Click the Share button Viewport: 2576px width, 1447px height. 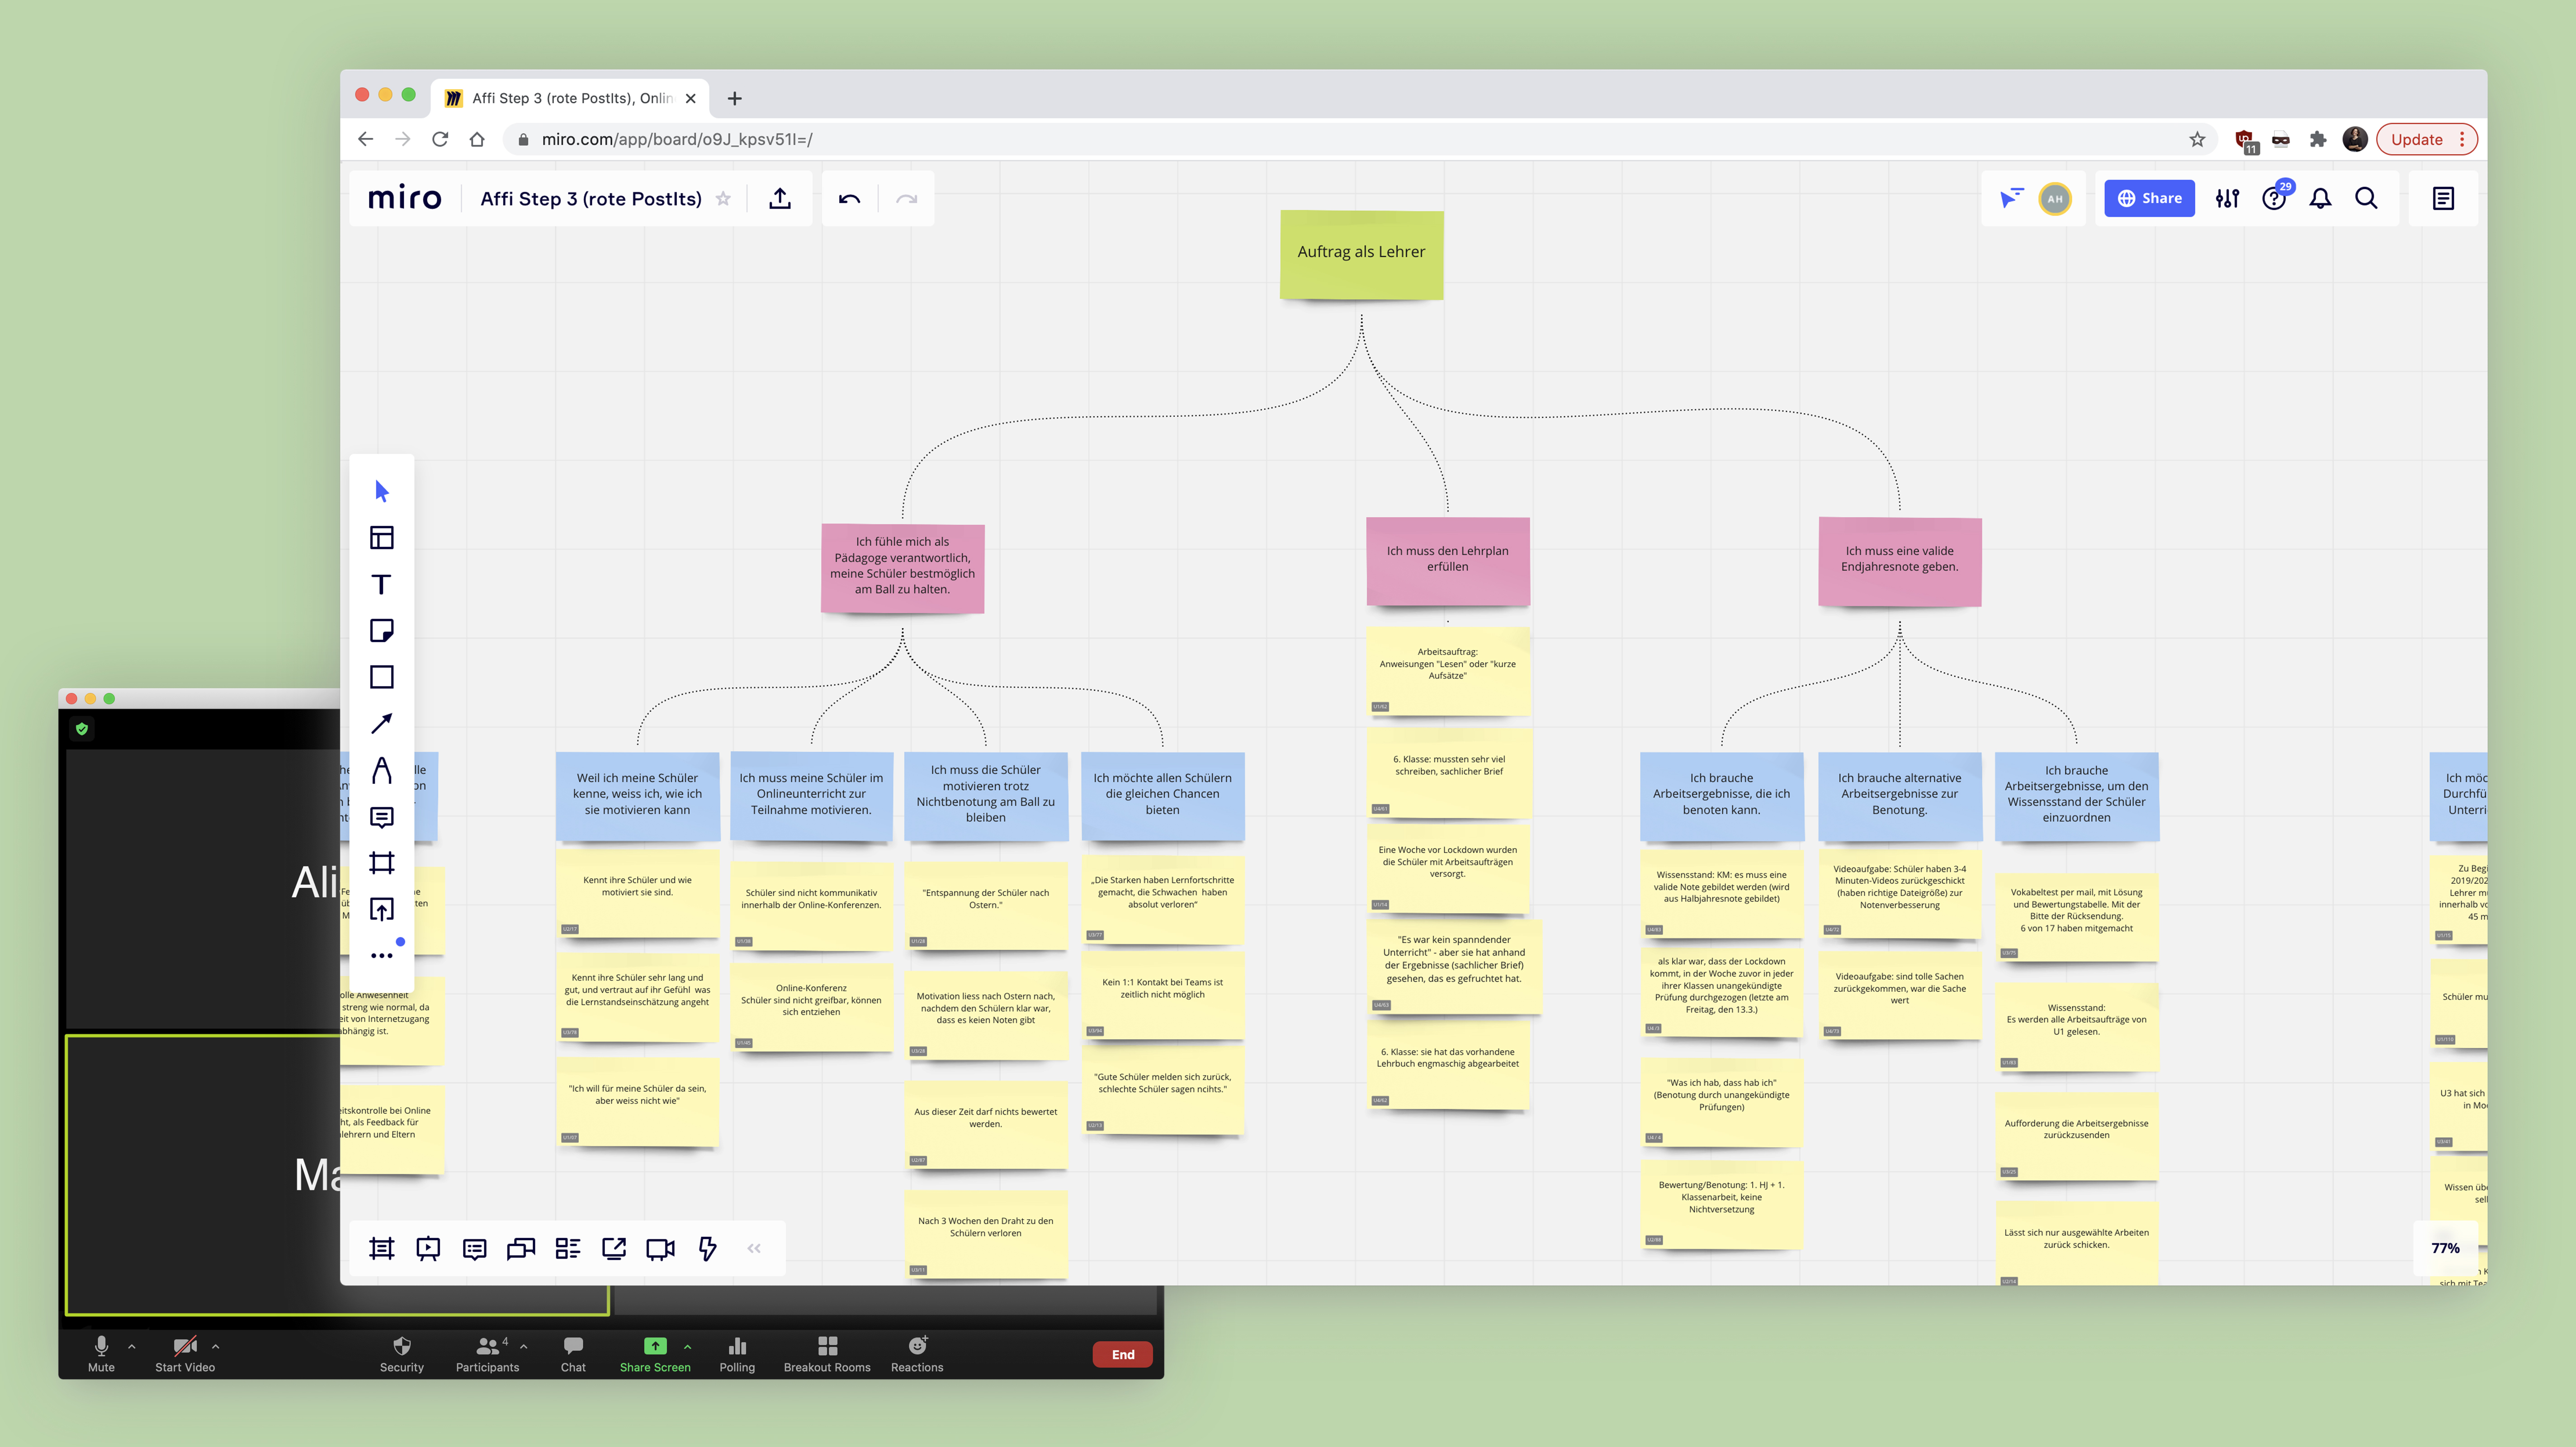[2149, 198]
